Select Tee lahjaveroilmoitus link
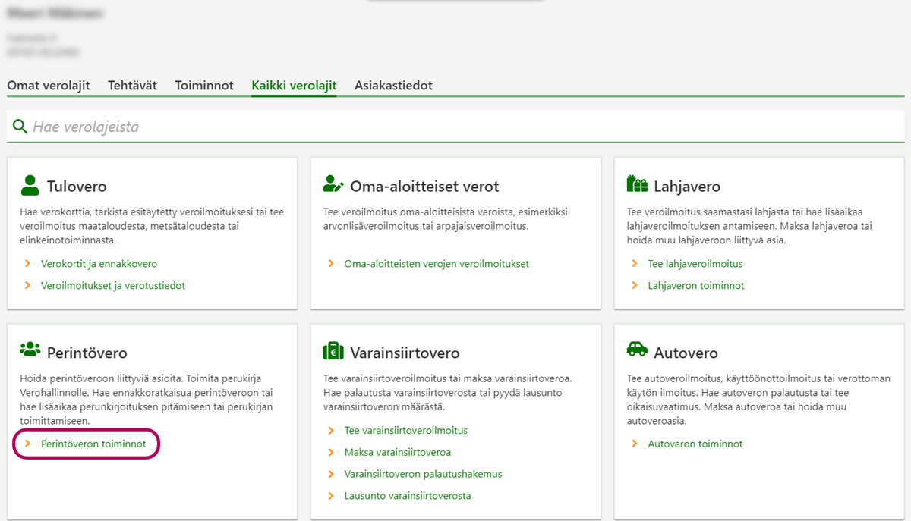This screenshot has width=911, height=521. point(695,264)
